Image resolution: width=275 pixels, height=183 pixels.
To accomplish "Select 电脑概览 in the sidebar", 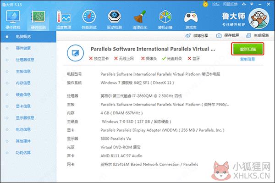I will pyautogui.click(x=28, y=37).
